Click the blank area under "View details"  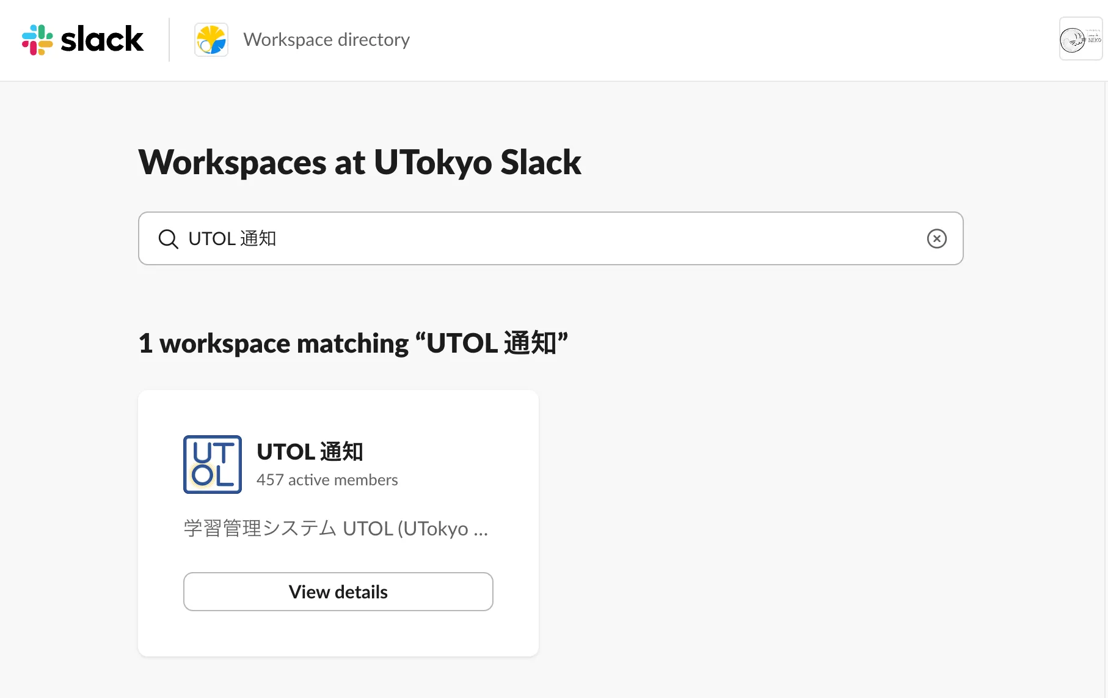click(338, 634)
